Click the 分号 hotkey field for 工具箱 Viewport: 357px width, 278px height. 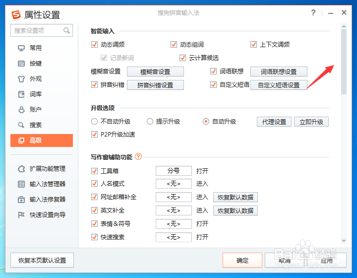click(174, 171)
